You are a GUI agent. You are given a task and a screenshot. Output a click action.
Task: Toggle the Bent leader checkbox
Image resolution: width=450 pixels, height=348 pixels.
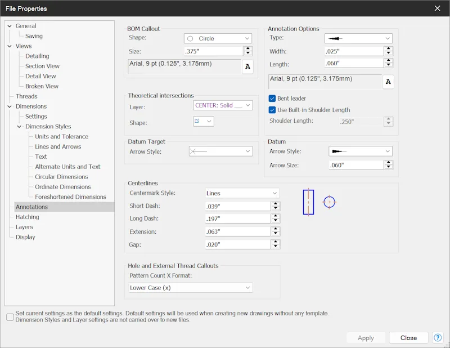pos(272,99)
